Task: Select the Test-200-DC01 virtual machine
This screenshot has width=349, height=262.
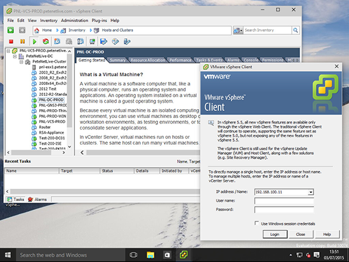Action: 52,138
